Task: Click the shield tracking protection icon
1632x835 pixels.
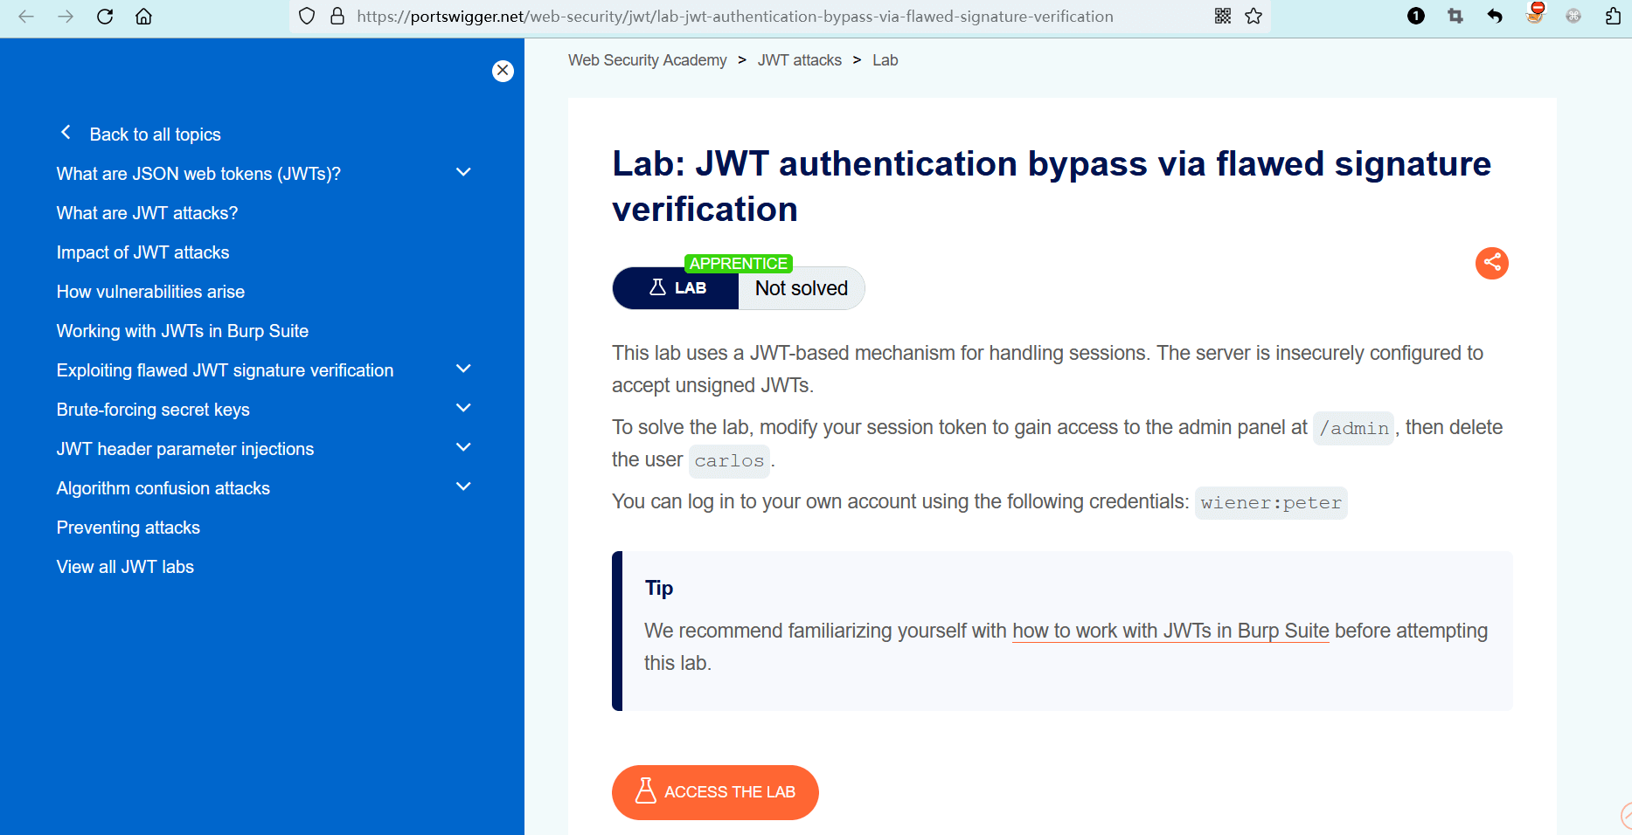Action: (307, 16)
